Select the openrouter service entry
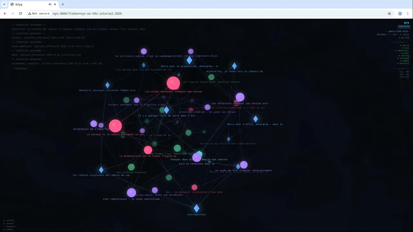The width and height of the screenshot is (413, 232). click(402, 51)
